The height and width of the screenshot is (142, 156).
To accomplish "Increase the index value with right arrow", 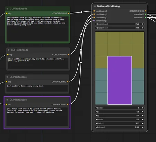I will [x=142, y=108].
